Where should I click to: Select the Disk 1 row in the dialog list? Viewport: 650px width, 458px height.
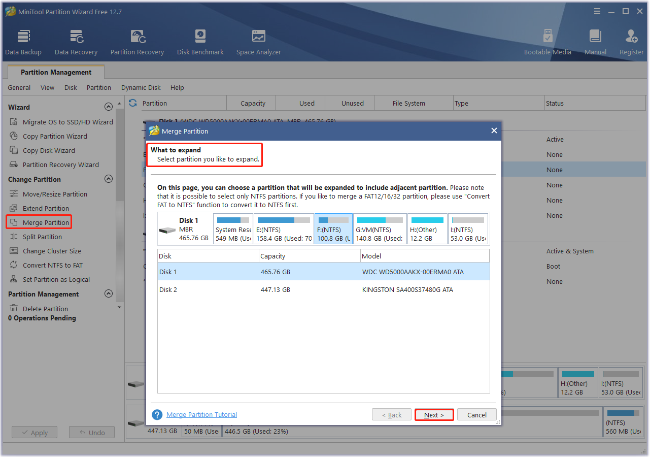point(324,272)
